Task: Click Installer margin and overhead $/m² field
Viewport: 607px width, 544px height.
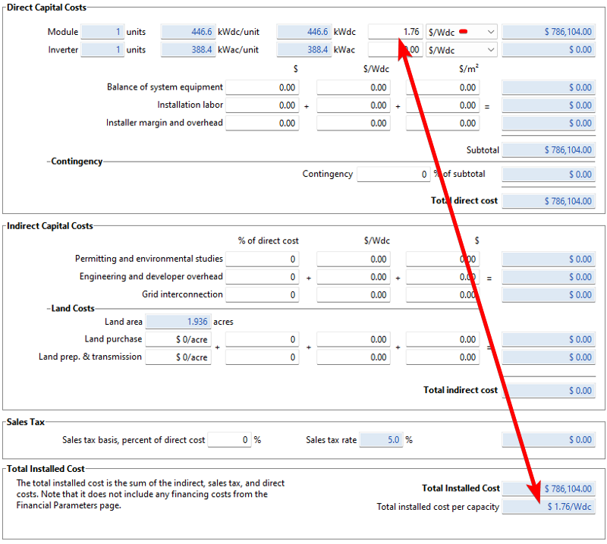Action: 442,123
